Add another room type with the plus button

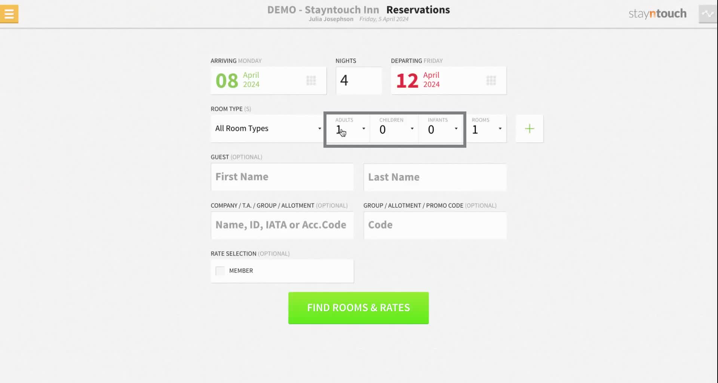pyautogui.click(x=530, y=129)
